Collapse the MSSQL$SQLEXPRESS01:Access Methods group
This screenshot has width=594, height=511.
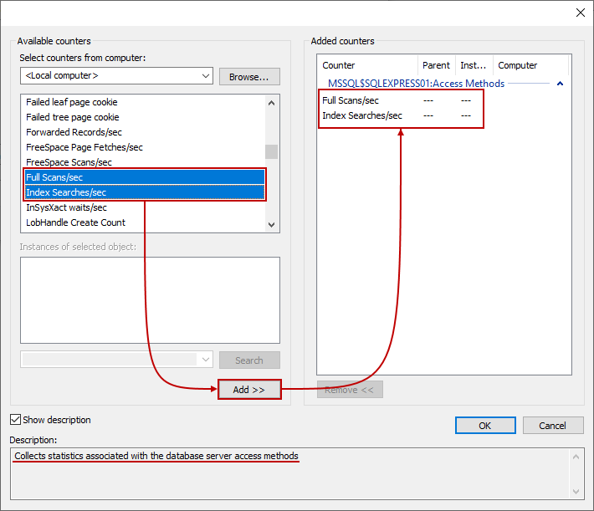pyautogui.click(x=560, y=84)
